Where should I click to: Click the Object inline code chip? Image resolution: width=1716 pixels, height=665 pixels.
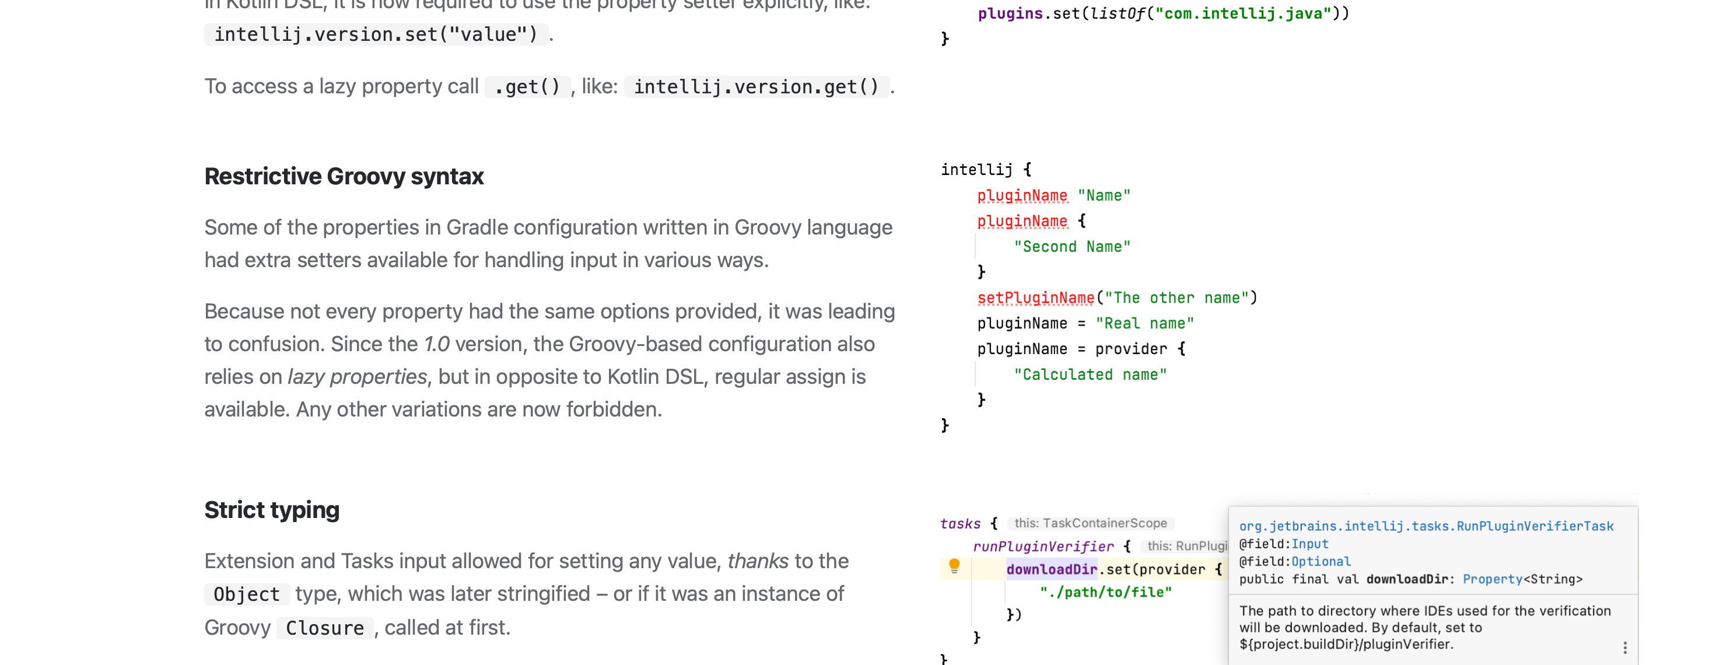click(246, 594)
